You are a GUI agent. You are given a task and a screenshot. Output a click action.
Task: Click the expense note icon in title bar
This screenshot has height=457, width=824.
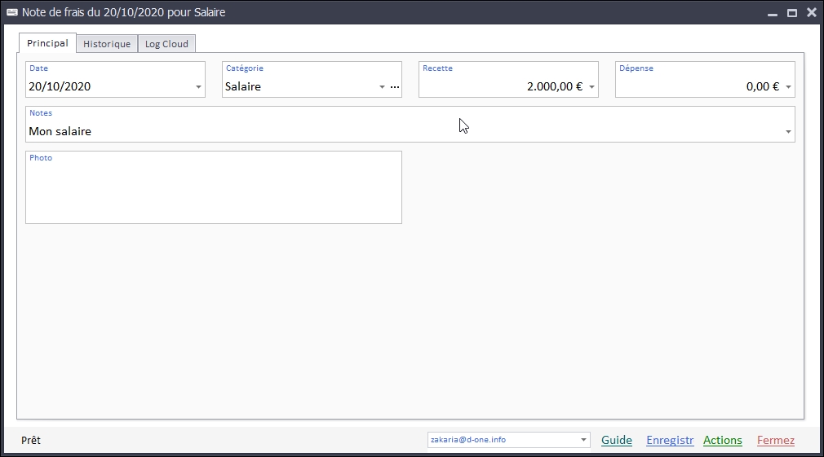(12, 12)
